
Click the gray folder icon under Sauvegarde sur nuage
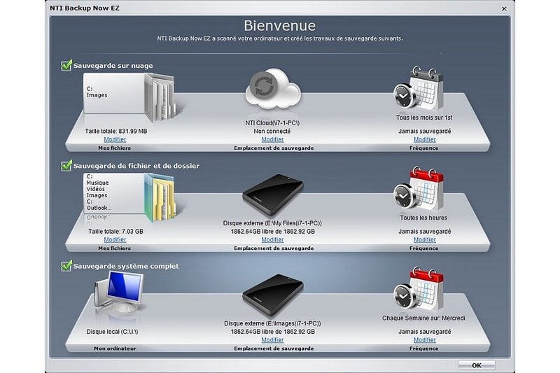tap(160, 97)
